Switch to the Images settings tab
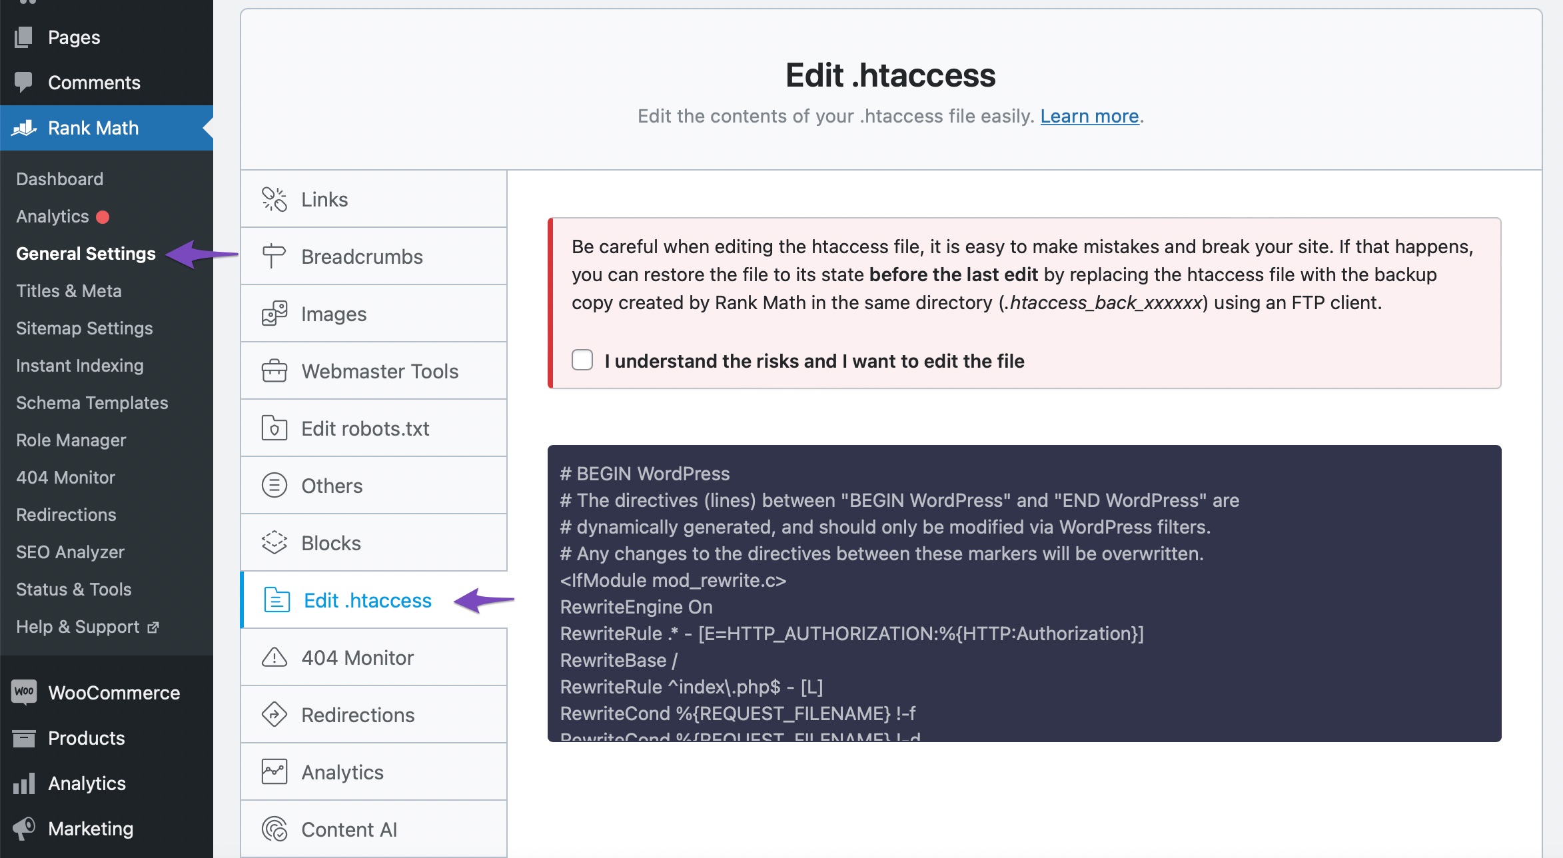 pos(374,314)
